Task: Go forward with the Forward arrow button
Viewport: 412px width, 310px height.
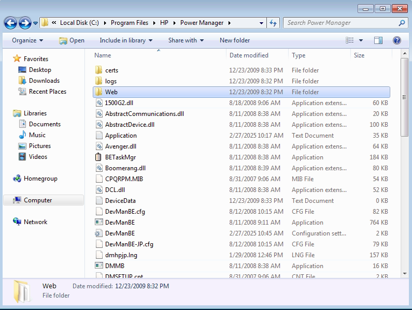Action: click(25, 23)
